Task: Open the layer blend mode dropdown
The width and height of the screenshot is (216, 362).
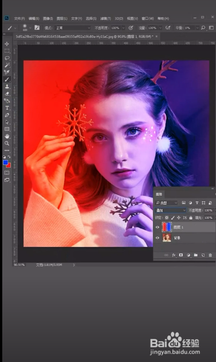Action: 170,210
